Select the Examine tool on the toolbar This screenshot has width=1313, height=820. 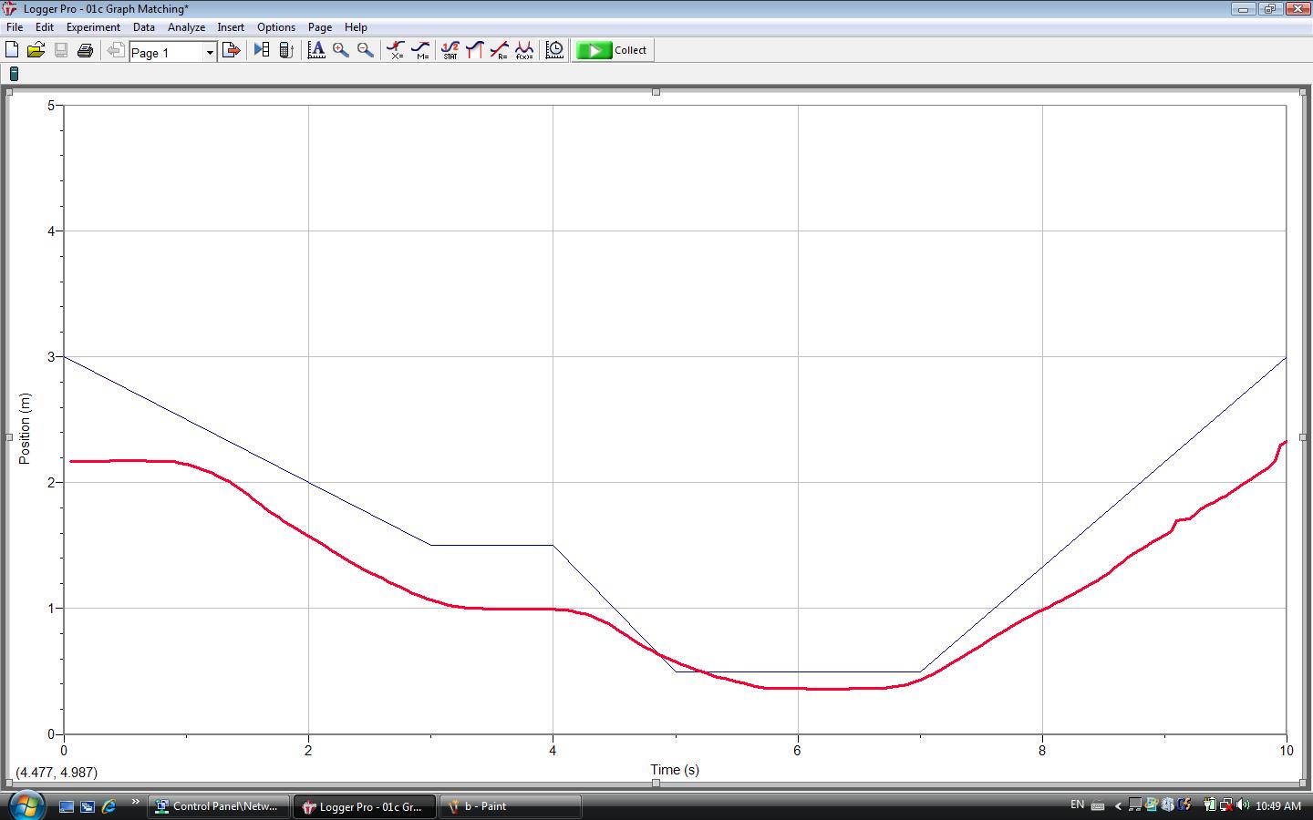pyautogui.click(x=395, y=50)
